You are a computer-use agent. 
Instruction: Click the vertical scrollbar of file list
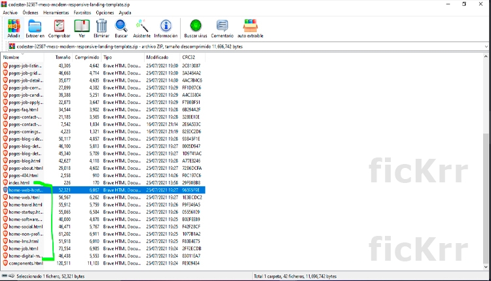[485, 196]
